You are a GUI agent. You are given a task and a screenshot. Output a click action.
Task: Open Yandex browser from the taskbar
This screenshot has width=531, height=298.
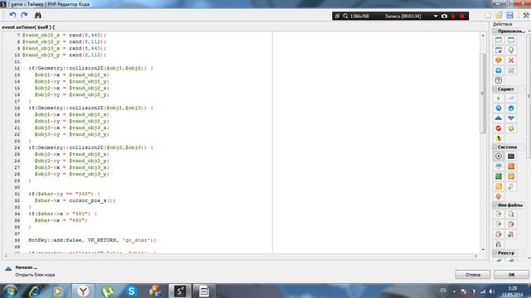tap(83, 291)
